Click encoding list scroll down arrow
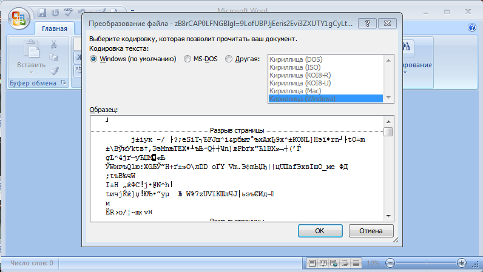The height and width of the screenshot is (272, 483). tap(388, 98)
